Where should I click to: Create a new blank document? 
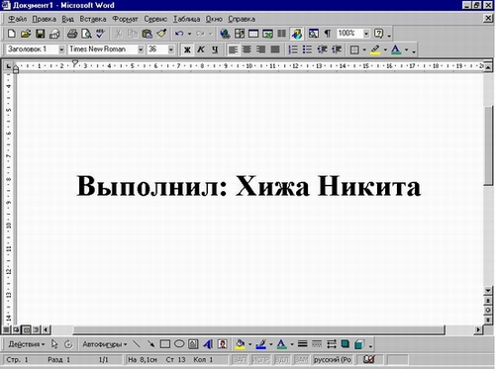(x=11, y=34)
